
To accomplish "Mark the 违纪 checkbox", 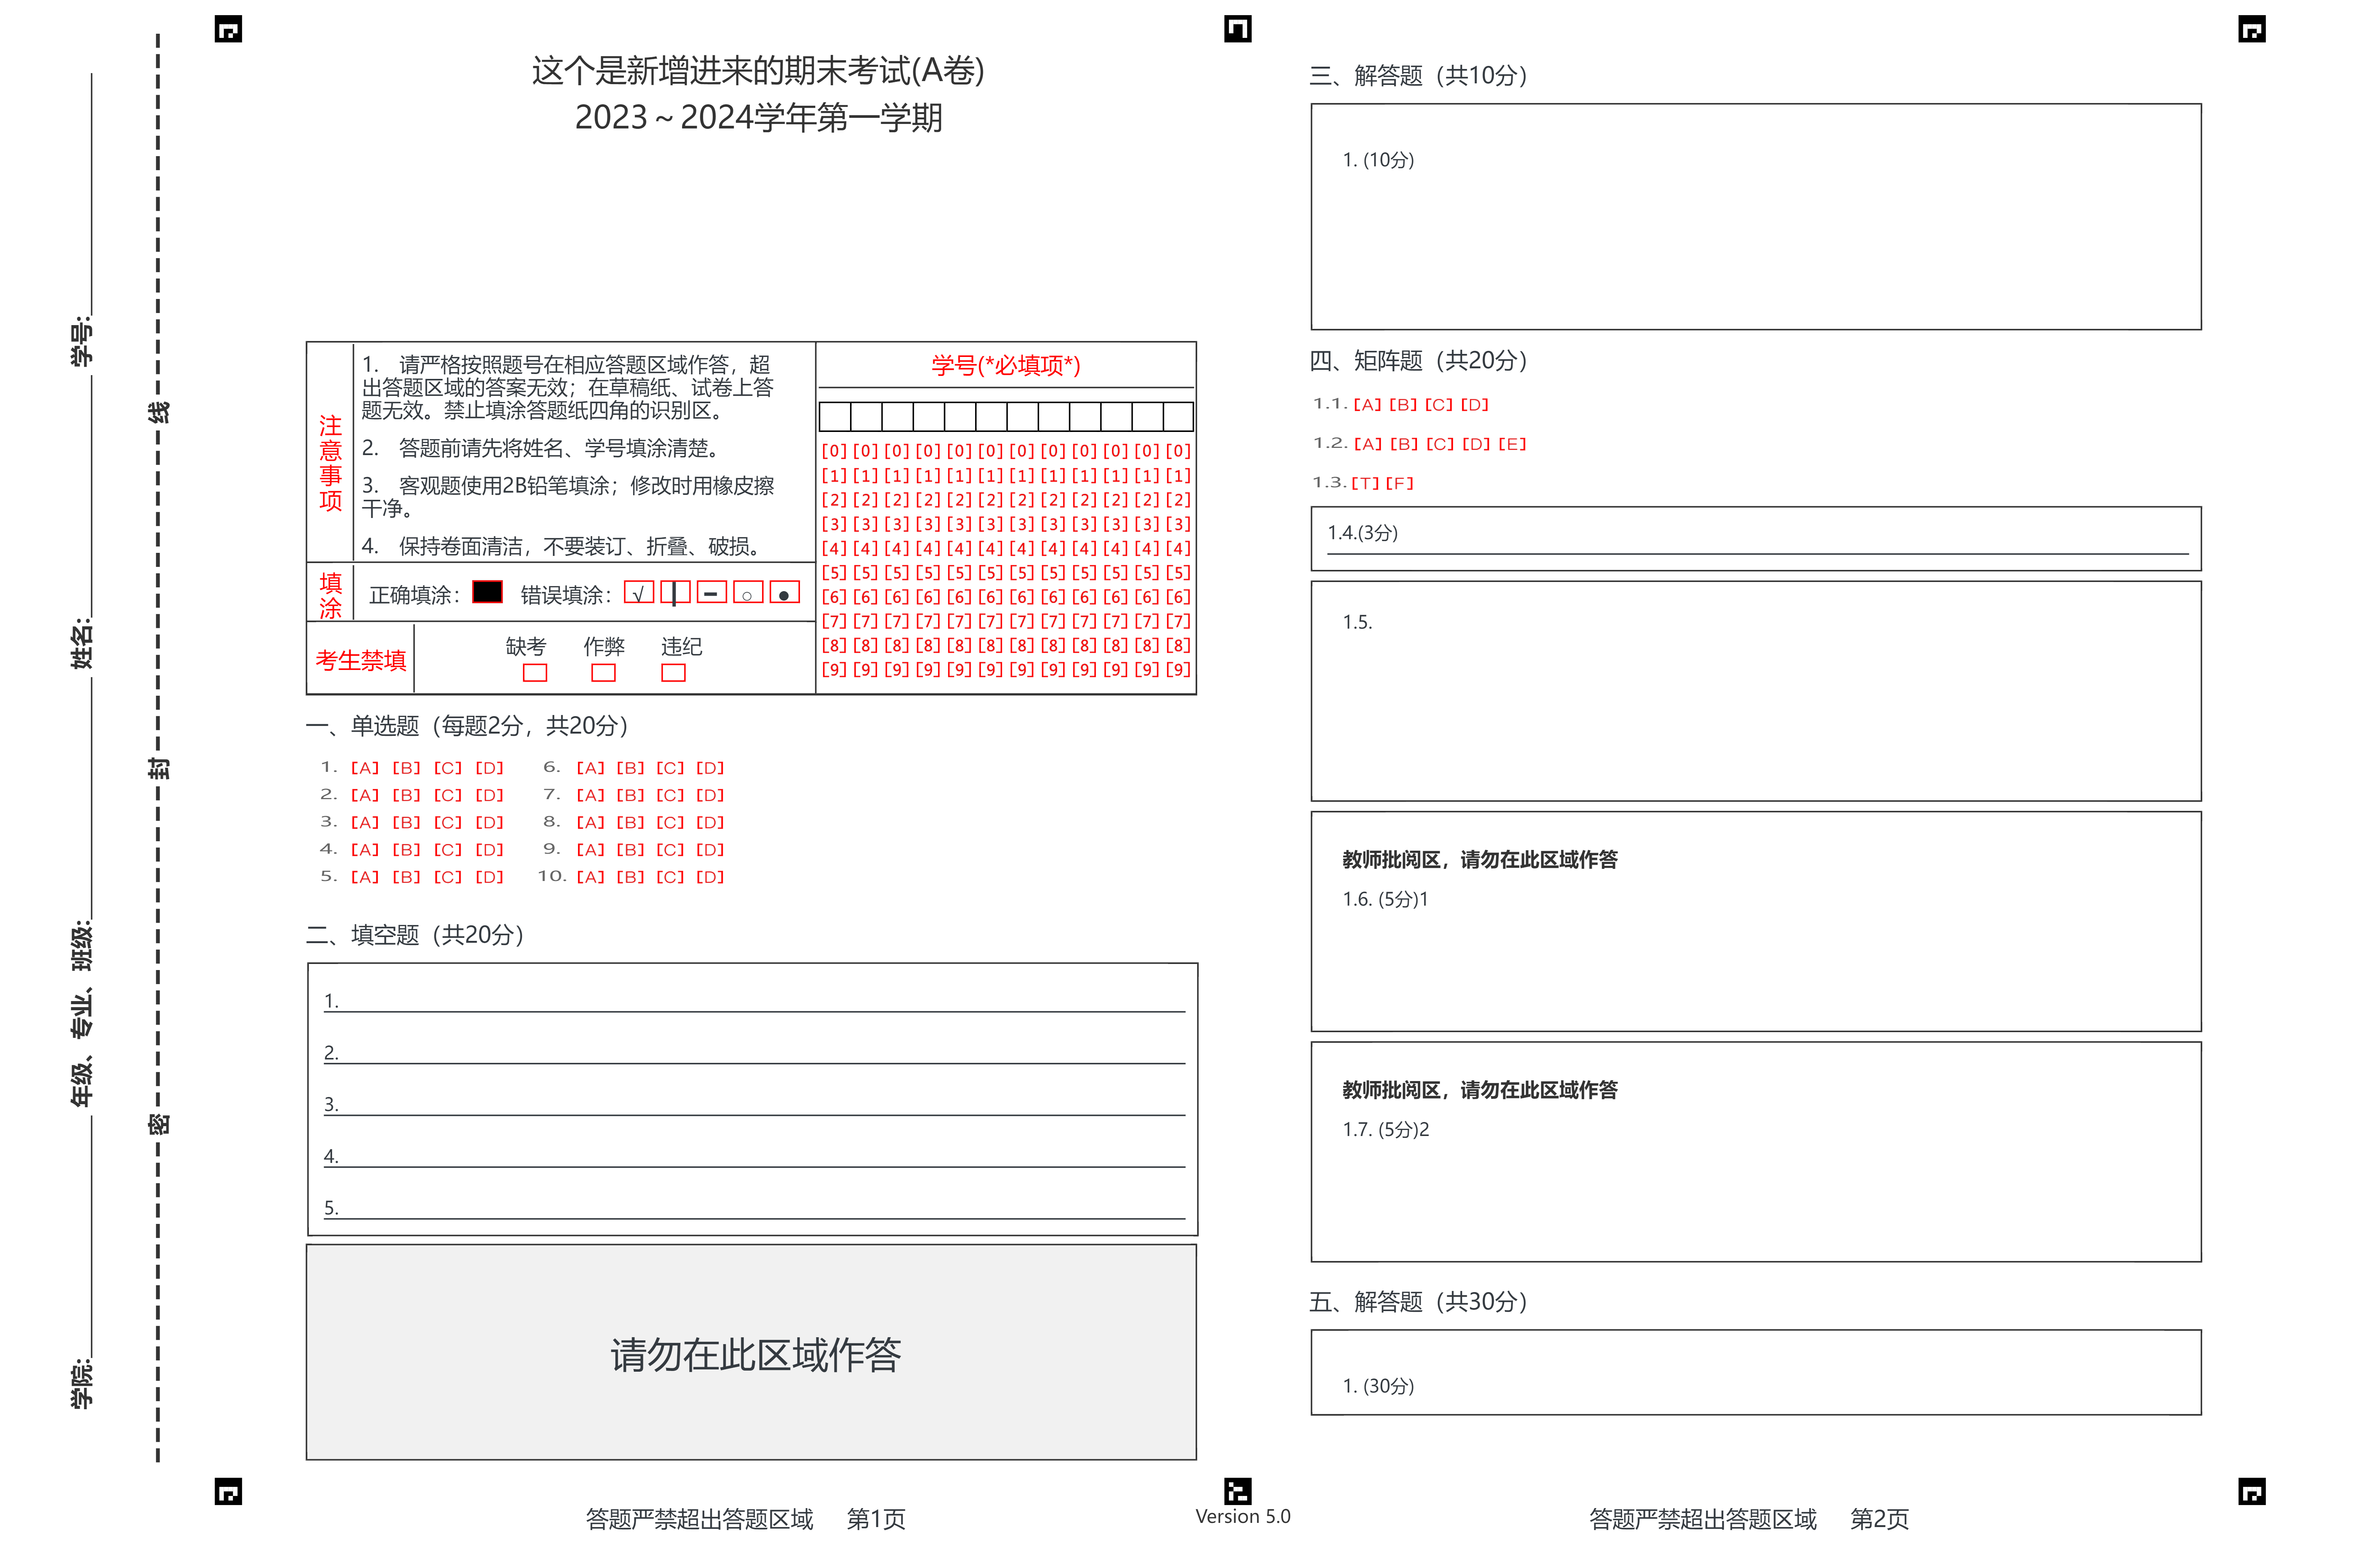I will pos(673,673).
